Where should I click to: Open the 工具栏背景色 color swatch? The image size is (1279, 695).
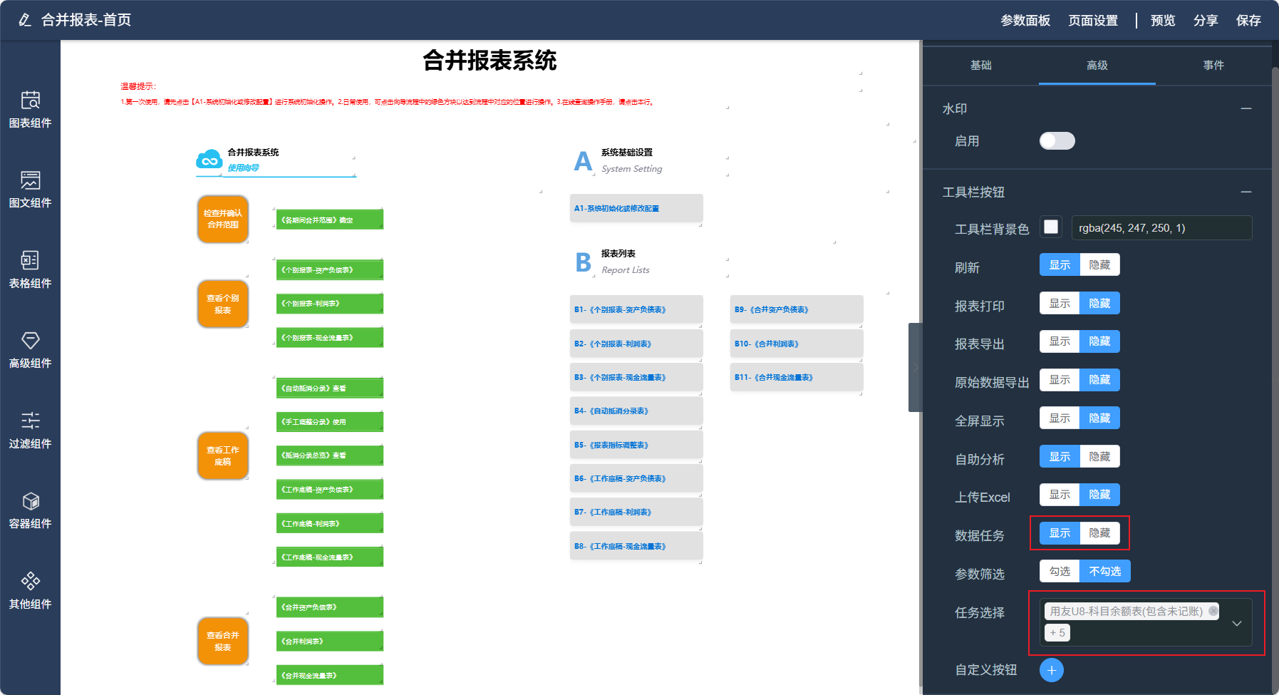coord(1050,227)
